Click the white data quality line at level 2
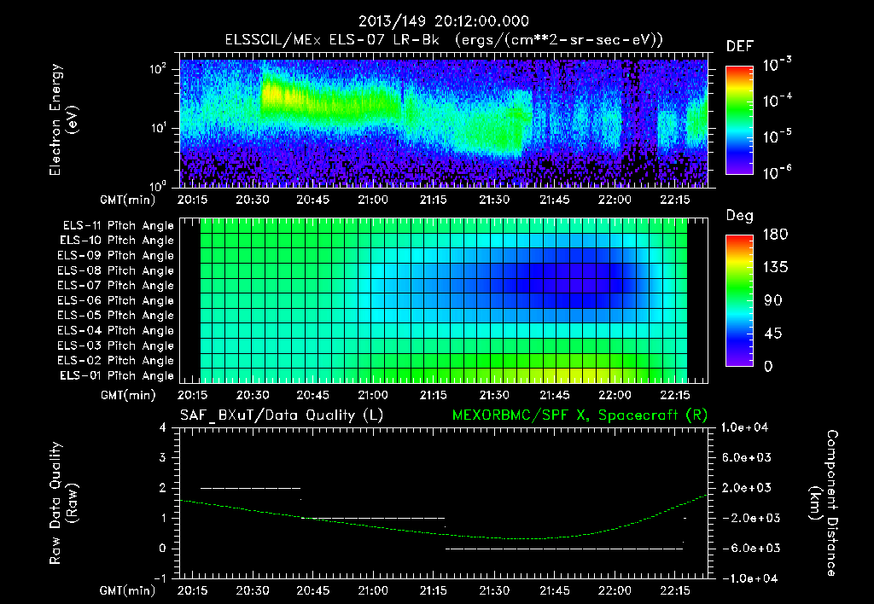The image size is (874, 604). click(250, 488)
